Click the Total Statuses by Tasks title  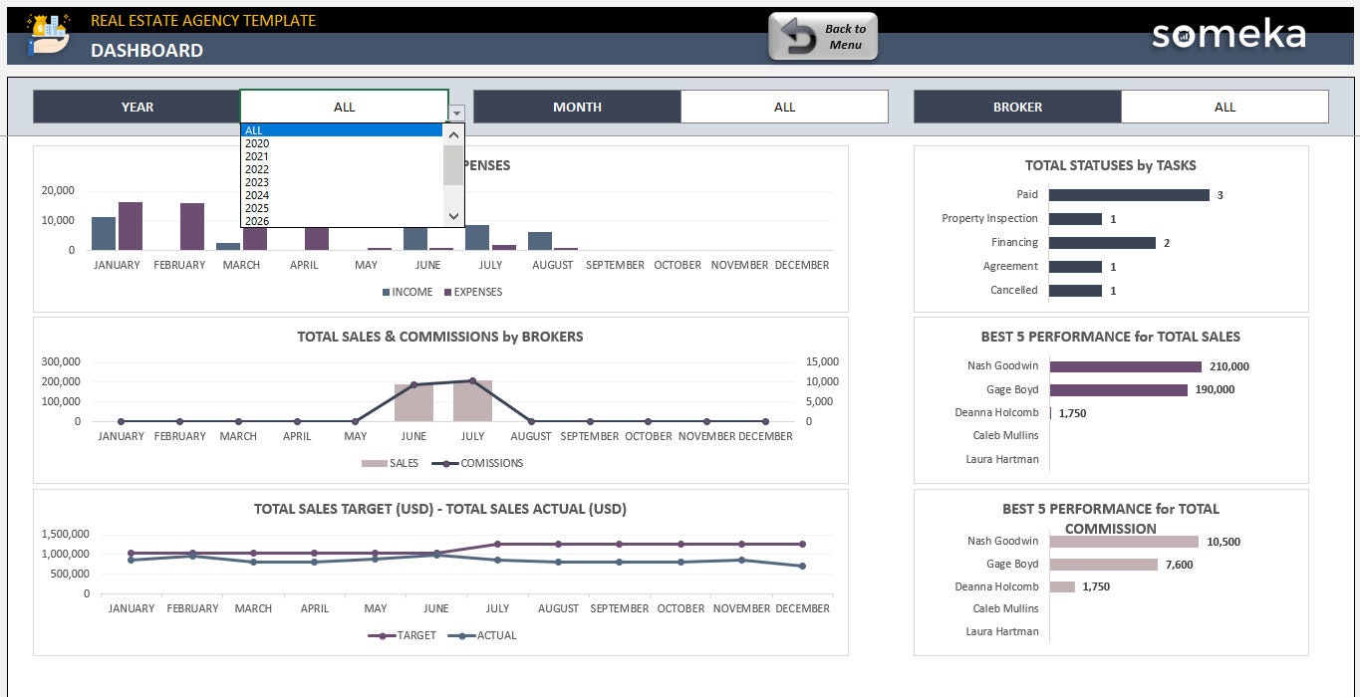(x=1111, y=165)
